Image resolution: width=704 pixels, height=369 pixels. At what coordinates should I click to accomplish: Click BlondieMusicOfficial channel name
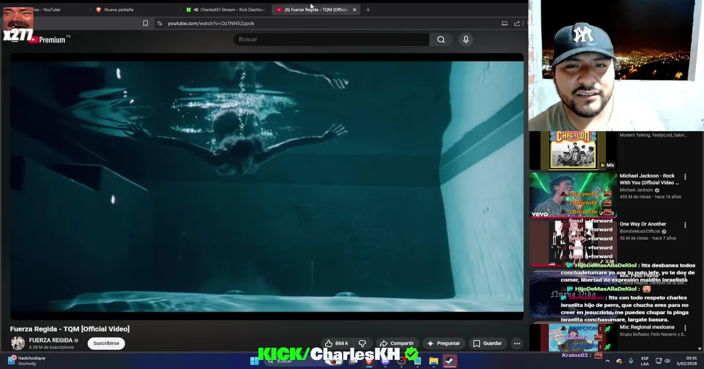click(x=640, y=231)
